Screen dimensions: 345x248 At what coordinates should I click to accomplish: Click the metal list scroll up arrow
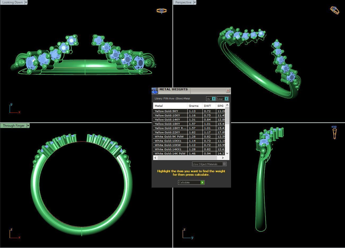tap(227, 105)
